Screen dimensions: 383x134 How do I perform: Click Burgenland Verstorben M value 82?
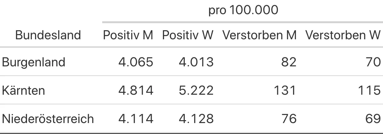click(x=288, y=62)
